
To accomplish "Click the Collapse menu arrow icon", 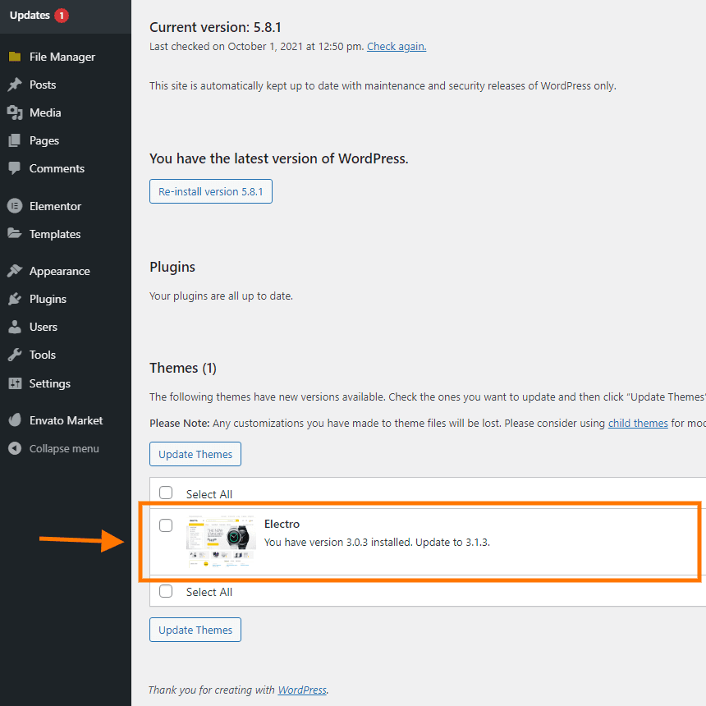I will point(15,448).
